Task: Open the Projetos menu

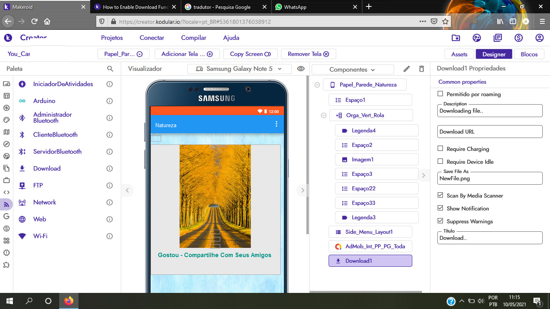Action: pyautogui.click(x=112, y=38)
